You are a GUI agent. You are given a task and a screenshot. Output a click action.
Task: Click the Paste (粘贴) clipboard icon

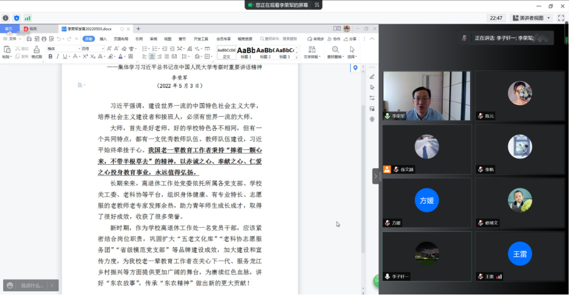tap(7, 50)
